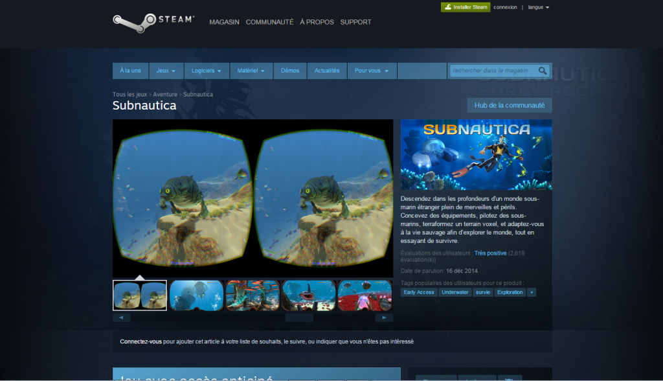Open the Pour vous dropdown
This screenshot has height=381, width=663.
(372, 71)
